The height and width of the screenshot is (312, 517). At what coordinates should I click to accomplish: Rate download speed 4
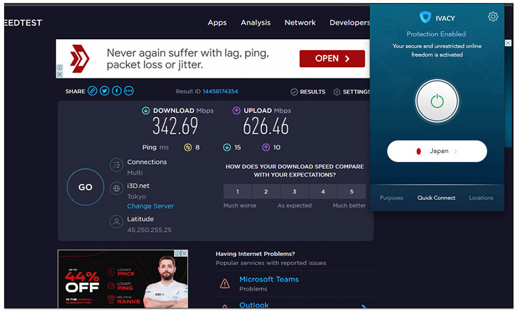[323, 191]
